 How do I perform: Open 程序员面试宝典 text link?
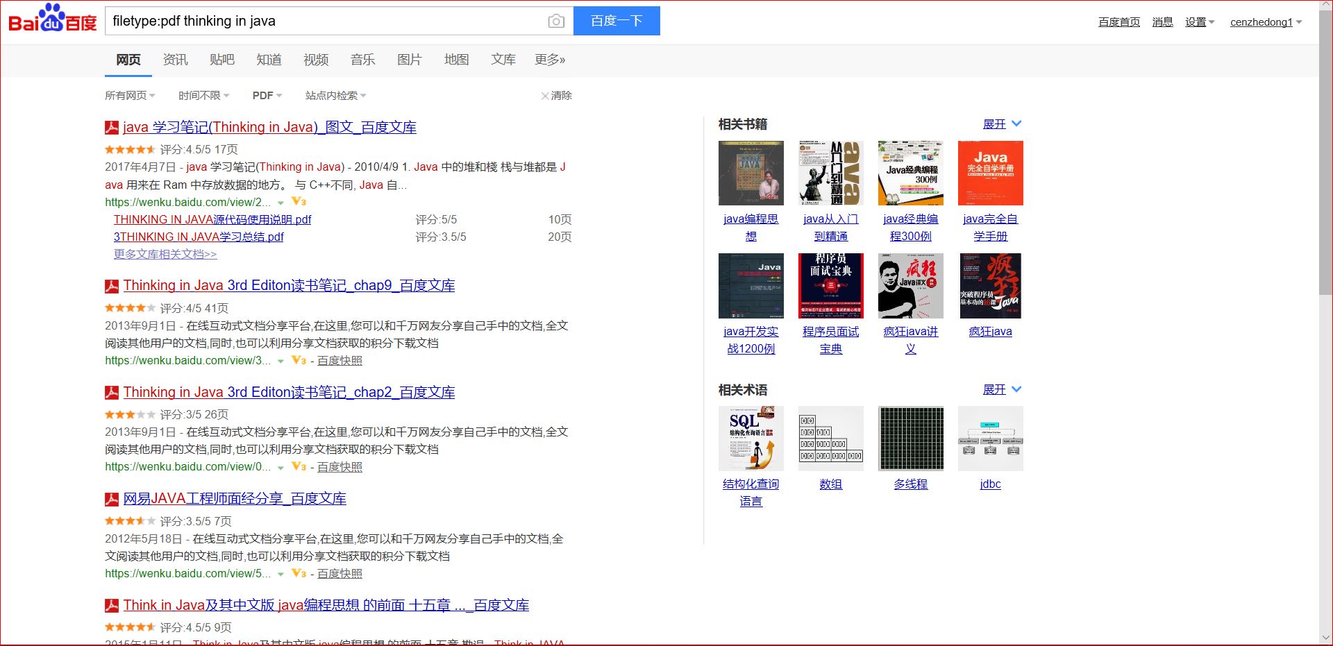pyautogui.click(x=831, y=340)
